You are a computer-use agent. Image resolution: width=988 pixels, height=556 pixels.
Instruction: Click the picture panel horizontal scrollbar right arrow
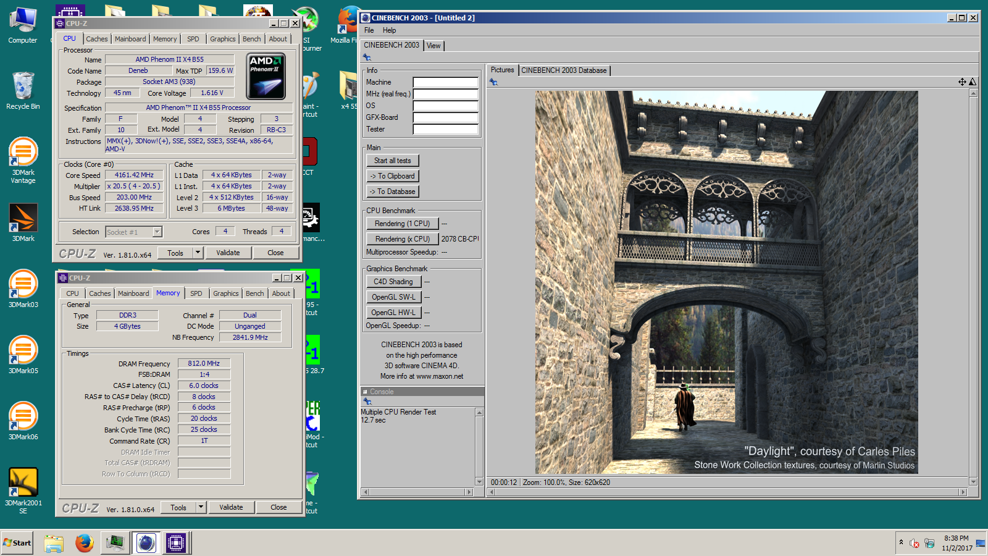tap(963, 492)
